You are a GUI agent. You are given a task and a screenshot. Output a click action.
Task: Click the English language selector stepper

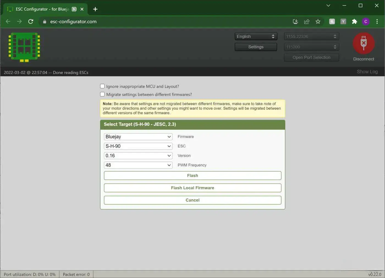273,36
